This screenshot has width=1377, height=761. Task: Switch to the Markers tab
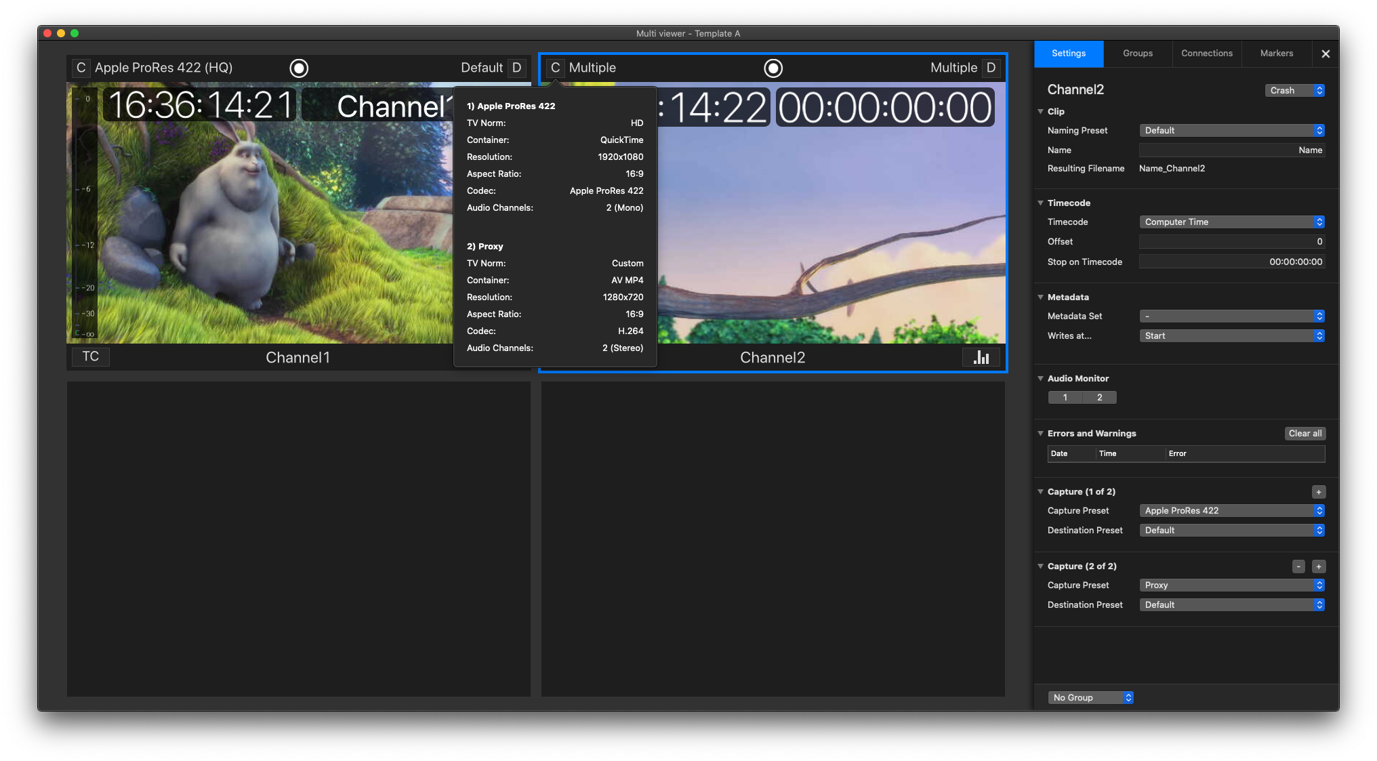pyautogui.click(x=1277, y=54)
